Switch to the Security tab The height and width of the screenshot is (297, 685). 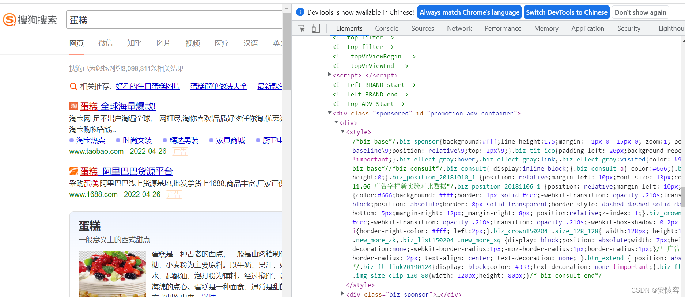point(629,28)
